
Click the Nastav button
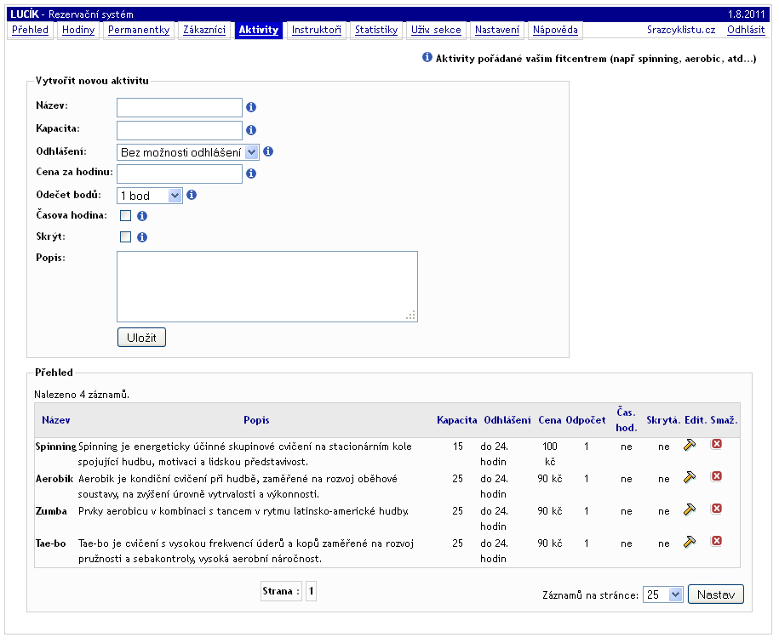coord(716,595)
